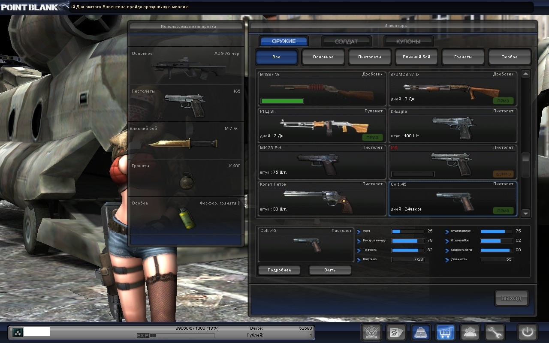Click the Патронов stat arrow icon
Image resolution: width=549 pixels, height=343 pixels.
coord(359,260)
